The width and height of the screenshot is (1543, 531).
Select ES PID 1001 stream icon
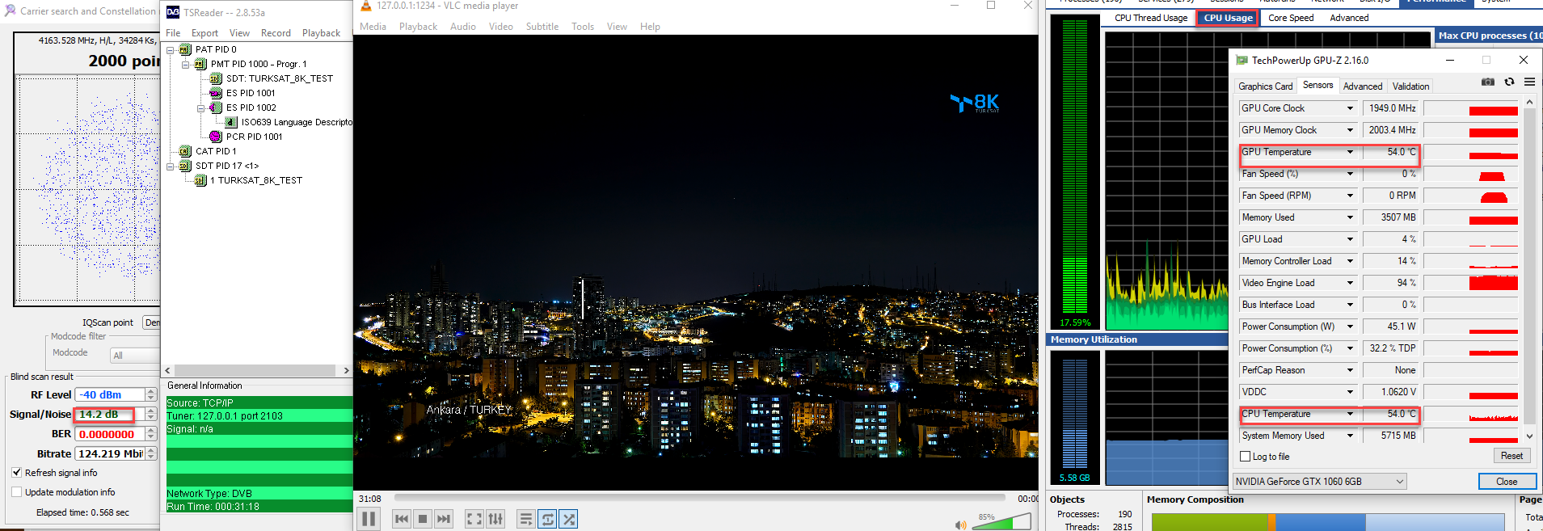pos(216,93)
